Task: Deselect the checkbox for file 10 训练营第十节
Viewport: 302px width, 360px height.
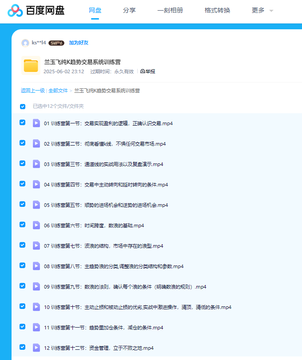Action: tap(23, 306)
